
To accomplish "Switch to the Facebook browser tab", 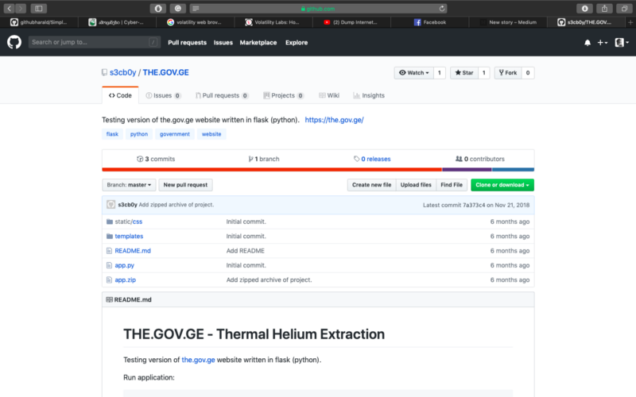I will pos(429,22).
